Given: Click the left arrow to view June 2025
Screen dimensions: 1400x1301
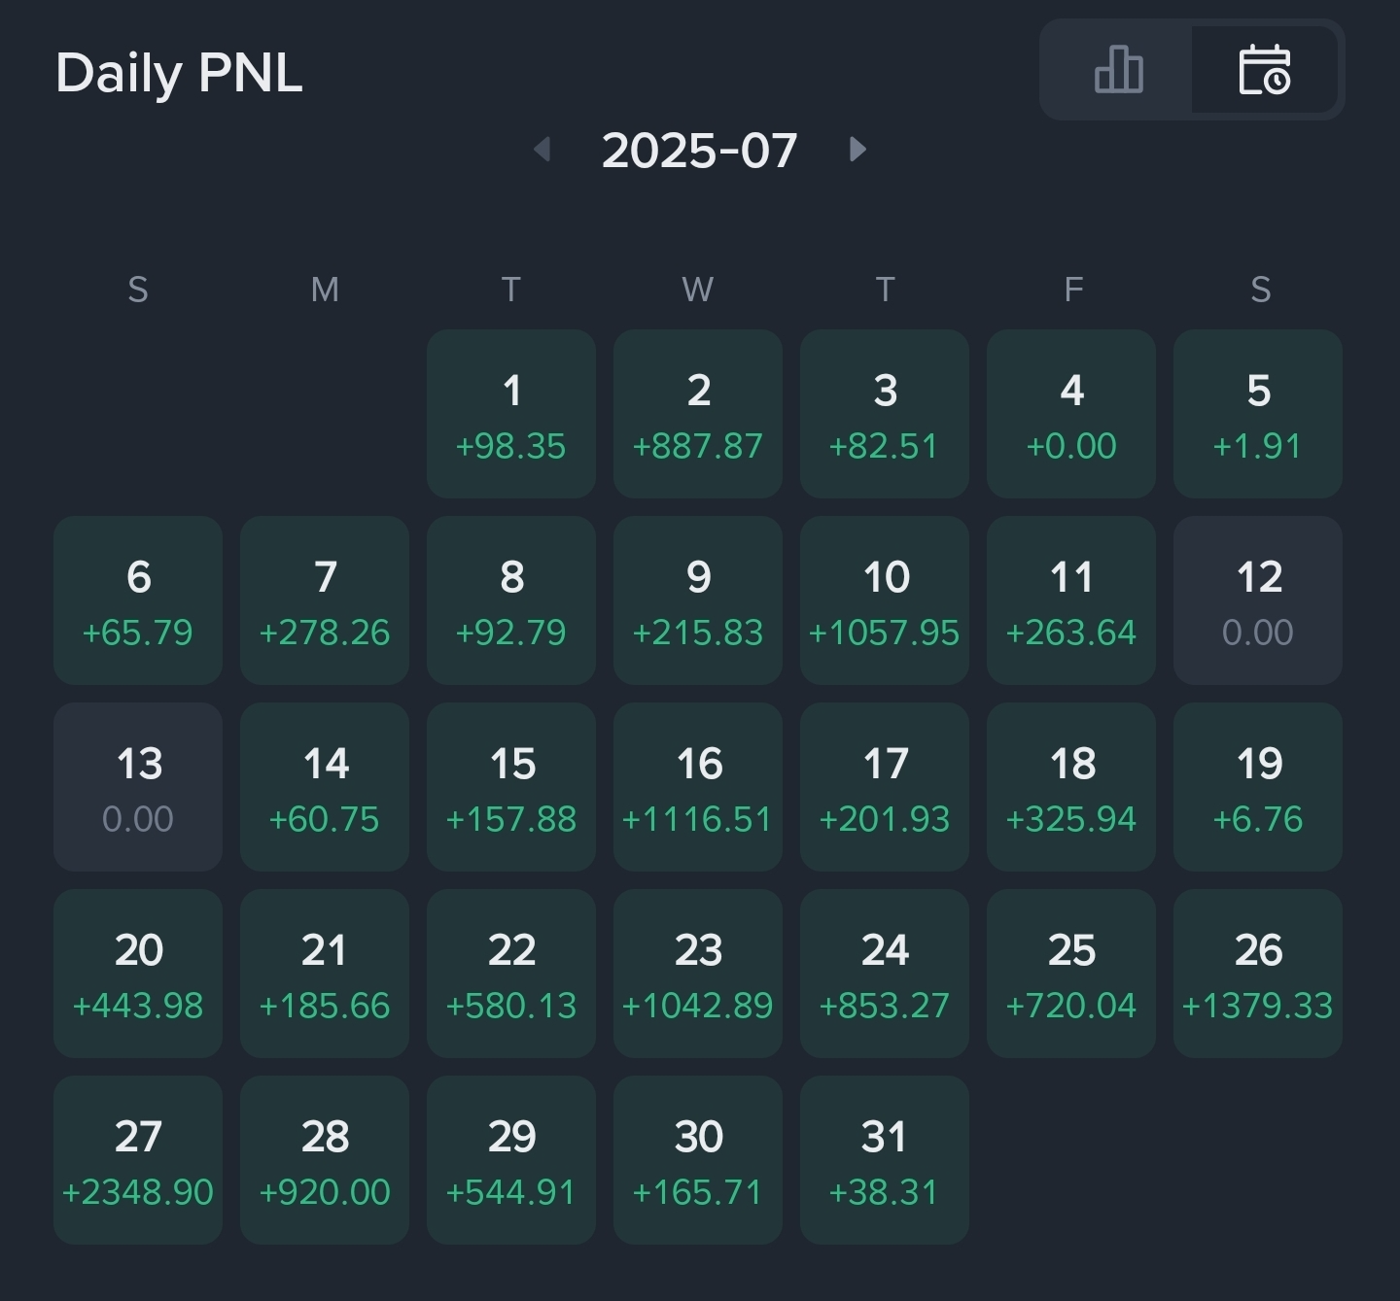Looking at the screenshot, I should point(542,151).
